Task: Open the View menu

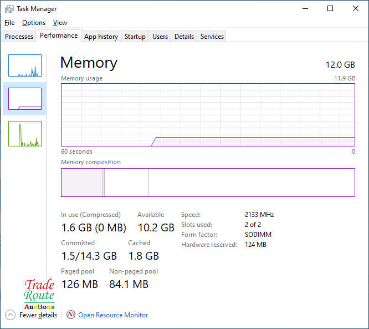Action: (60, 23)
